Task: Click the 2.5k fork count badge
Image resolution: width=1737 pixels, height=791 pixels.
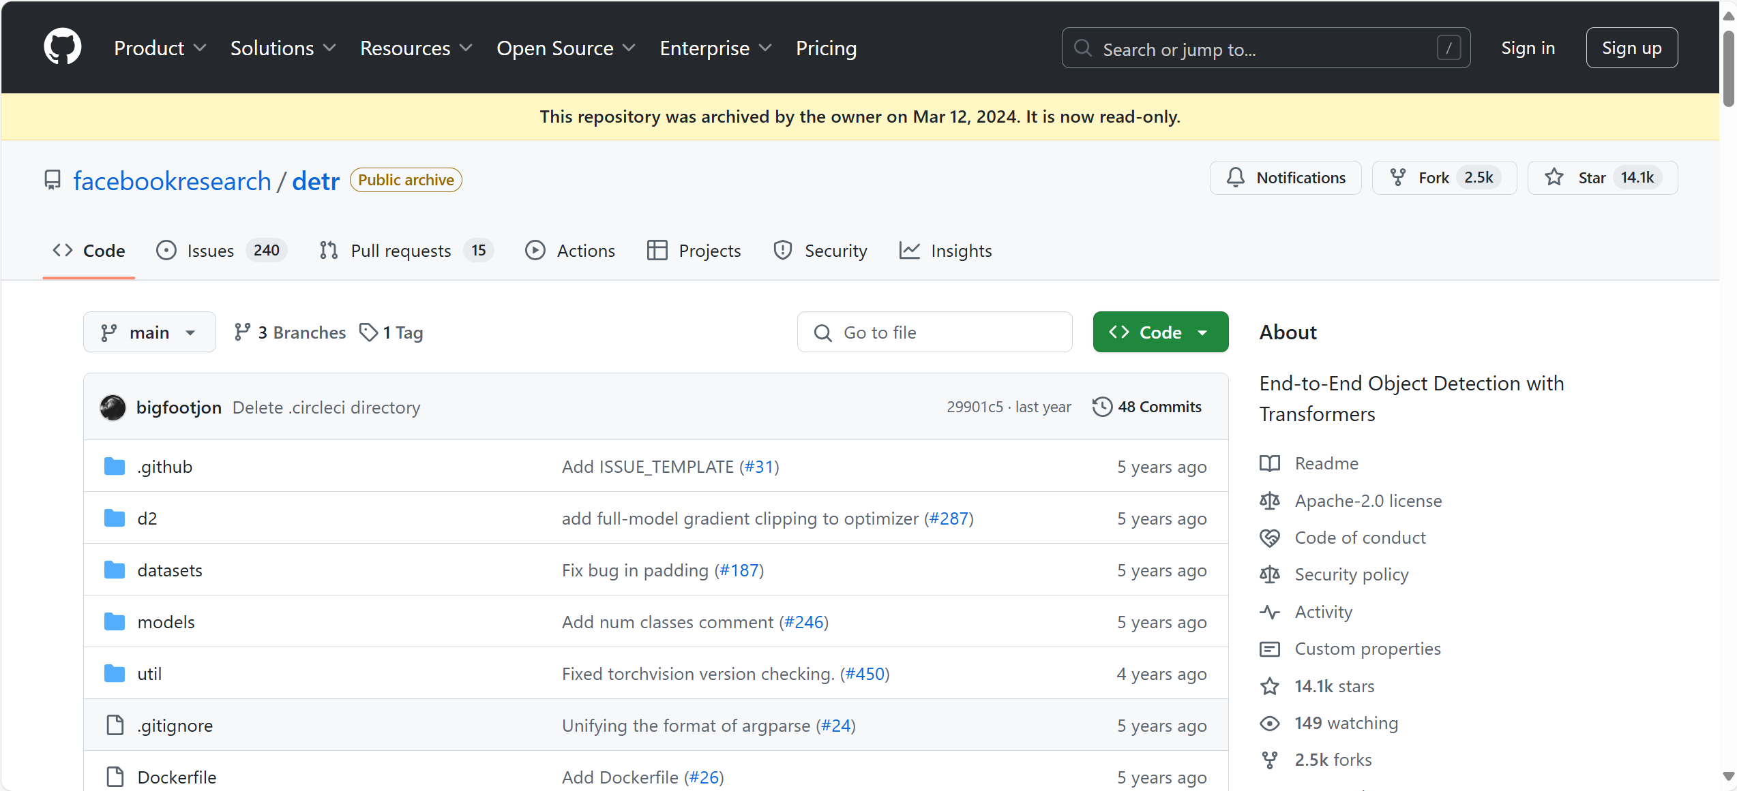Action: point(1479,178)
